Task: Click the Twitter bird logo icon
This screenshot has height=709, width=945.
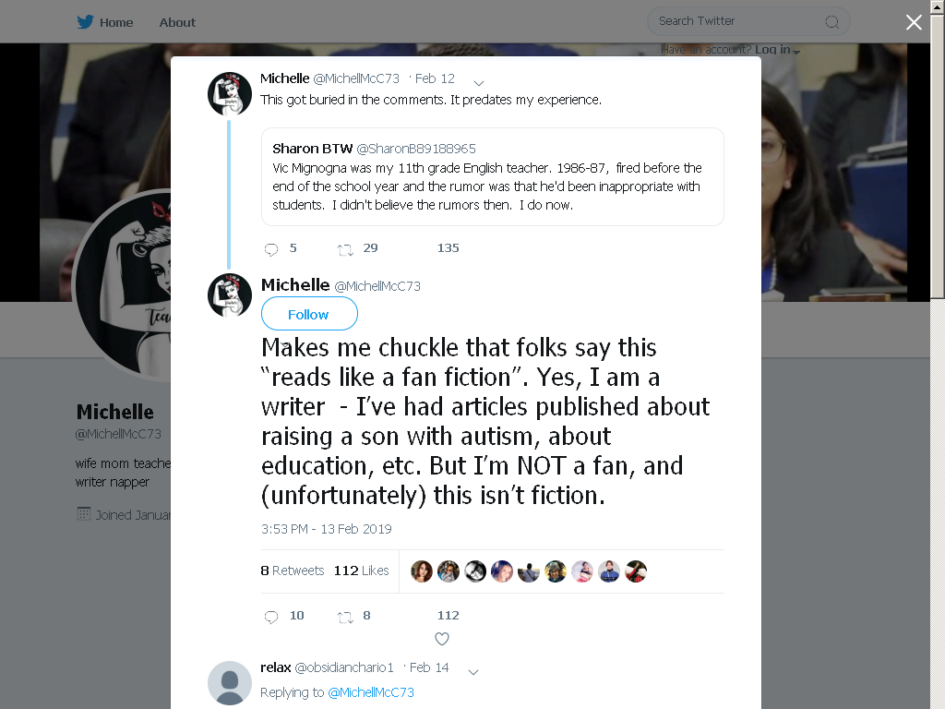Action: click(x=85, y=22)
